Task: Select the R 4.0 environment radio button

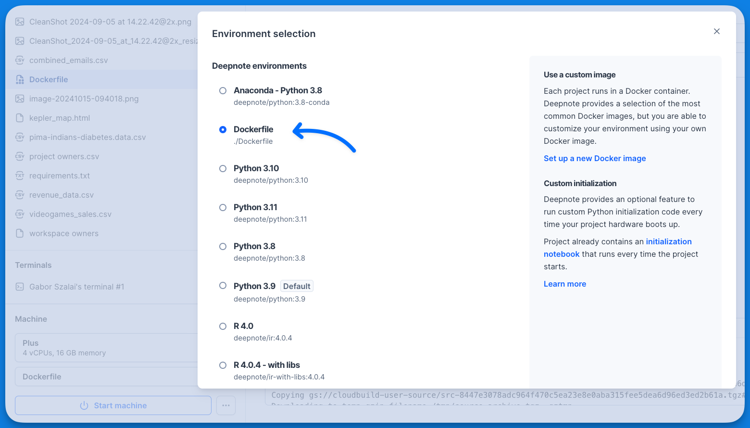Action: [223, 326]
